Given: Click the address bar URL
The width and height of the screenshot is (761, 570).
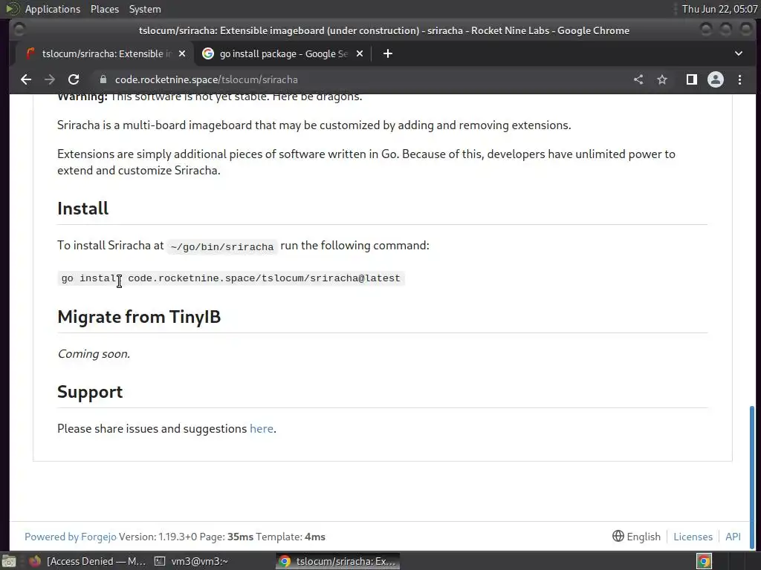Looking at the screenshot, I should 207,79.
